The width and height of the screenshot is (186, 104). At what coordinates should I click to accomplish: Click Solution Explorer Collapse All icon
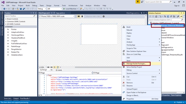(171, 17)
